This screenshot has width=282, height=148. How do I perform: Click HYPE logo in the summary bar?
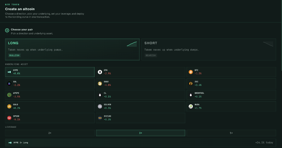point(10,143)
